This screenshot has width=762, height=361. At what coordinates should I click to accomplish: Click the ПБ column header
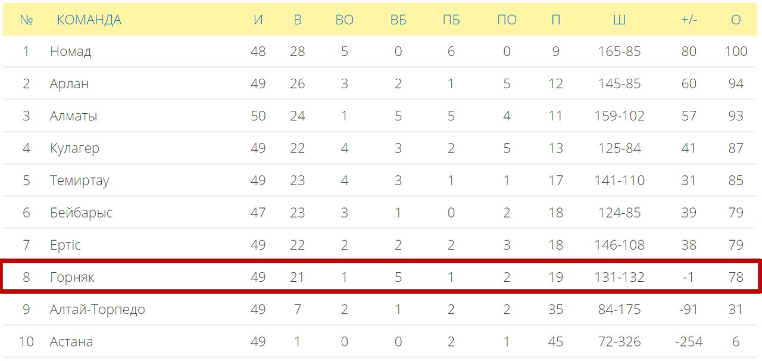(x=451, y=20)
